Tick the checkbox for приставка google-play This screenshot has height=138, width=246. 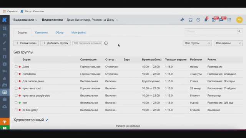click(x=16, y=95)
